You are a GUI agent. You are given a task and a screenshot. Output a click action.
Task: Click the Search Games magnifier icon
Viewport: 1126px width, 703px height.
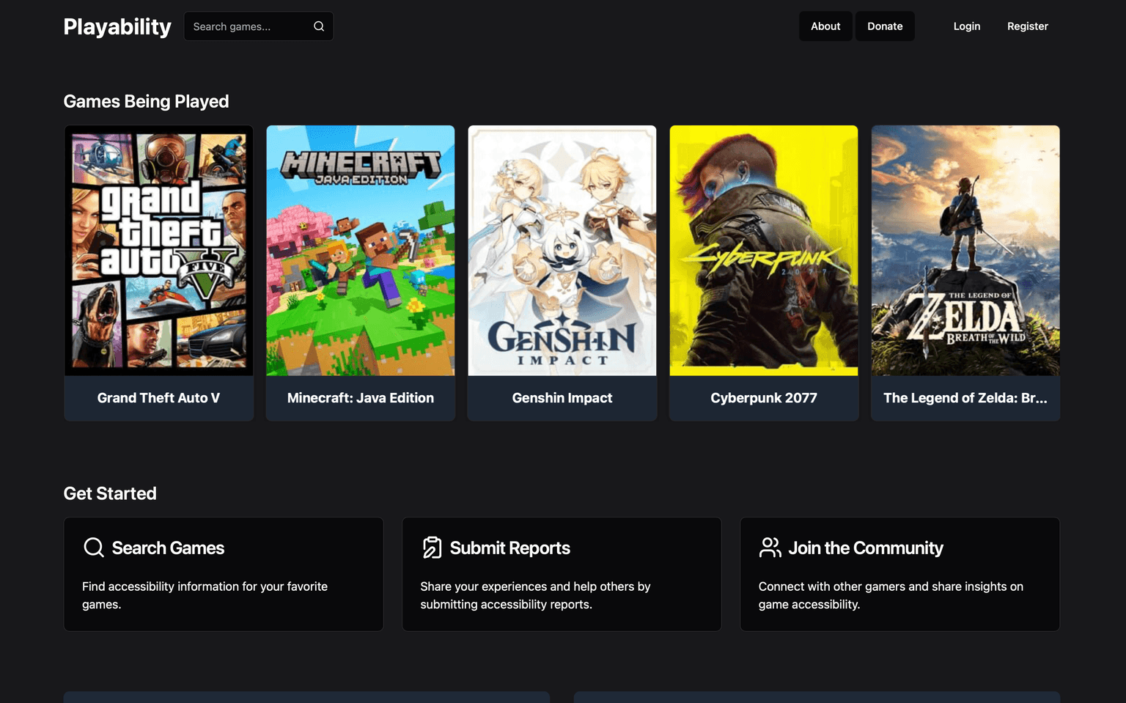(94, 548)
